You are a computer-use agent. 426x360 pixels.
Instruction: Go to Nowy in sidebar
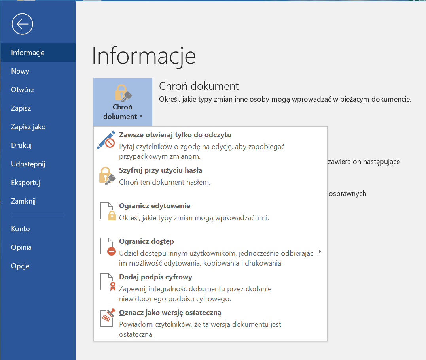[38, 71]
